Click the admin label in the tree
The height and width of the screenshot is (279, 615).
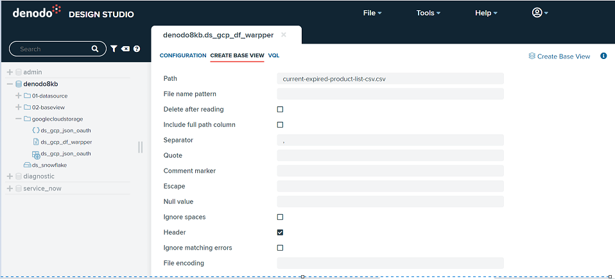click(x=33, y=72)
